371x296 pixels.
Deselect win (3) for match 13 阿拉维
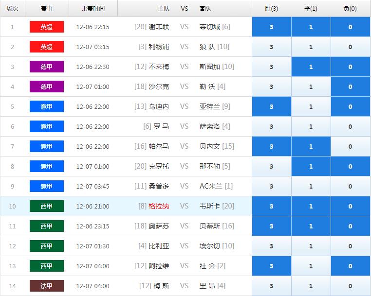[271, 266]
